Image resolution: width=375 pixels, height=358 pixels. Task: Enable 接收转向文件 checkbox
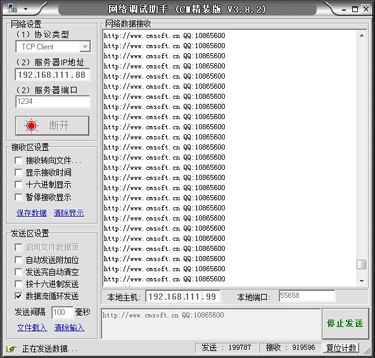18,160
